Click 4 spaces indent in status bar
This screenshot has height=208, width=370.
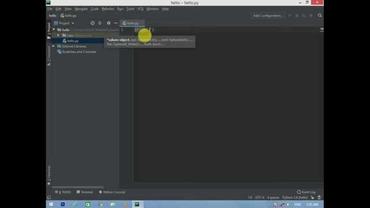pyautogui.click(x=273, y=198)
